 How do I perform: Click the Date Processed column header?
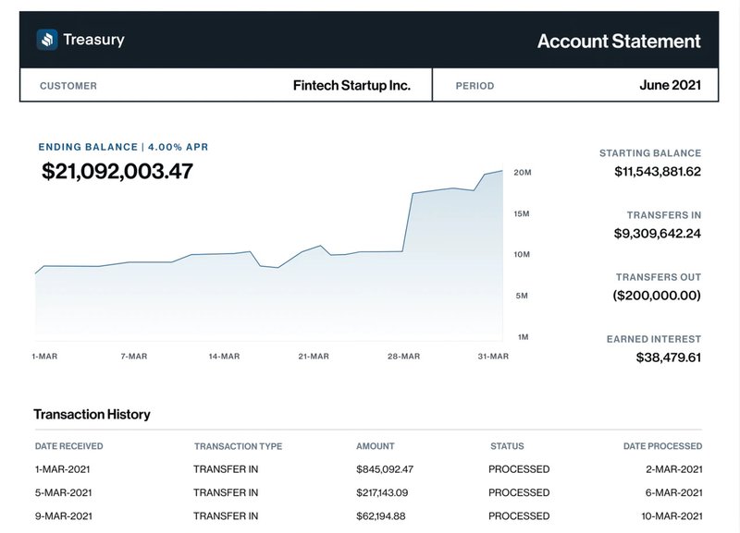(x=662, y=446)
